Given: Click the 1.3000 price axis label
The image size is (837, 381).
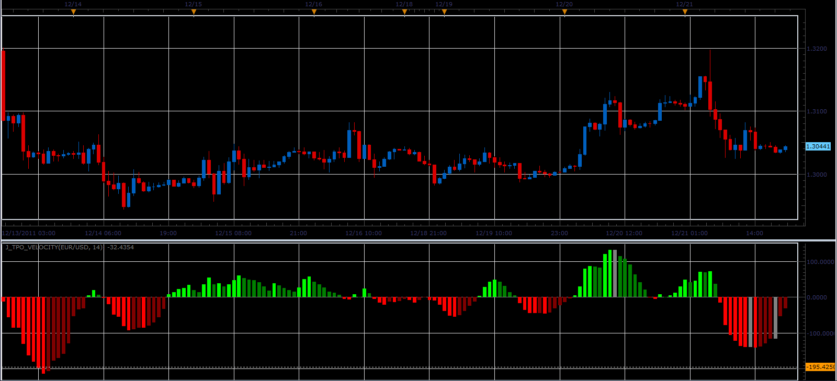Looking at the screenshot, I should point(817,175).
